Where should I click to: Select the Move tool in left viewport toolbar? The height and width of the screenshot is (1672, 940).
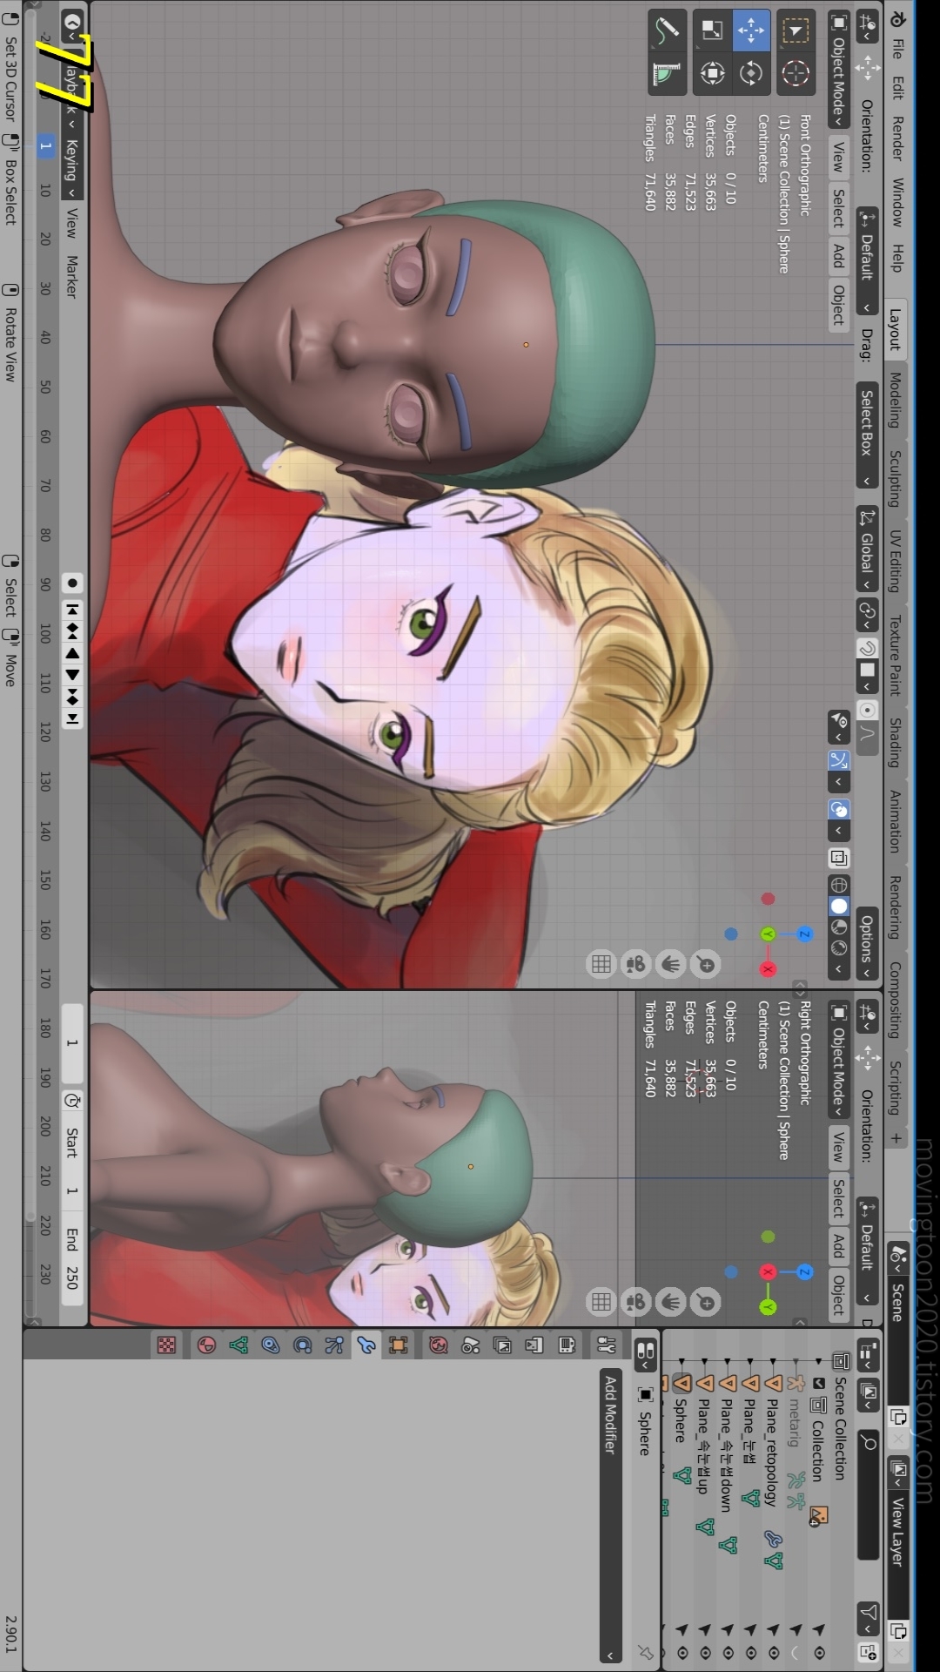point(750,31)
